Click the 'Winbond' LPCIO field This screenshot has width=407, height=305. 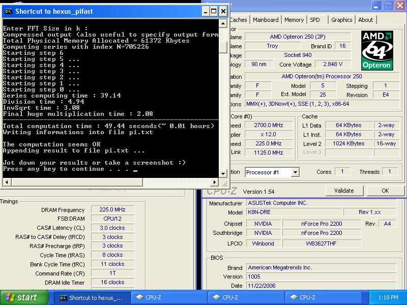tap(263, 243)
